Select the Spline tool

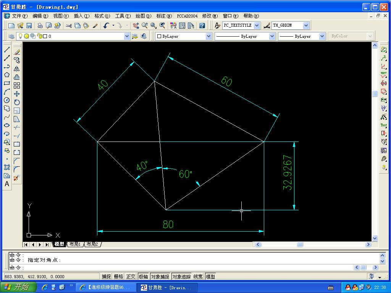point(7,117)
